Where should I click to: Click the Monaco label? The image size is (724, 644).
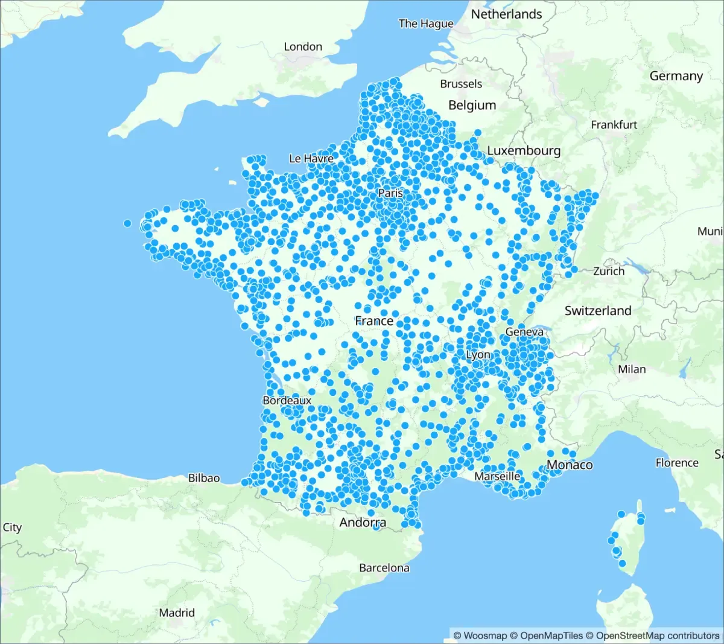coord(570,465)
